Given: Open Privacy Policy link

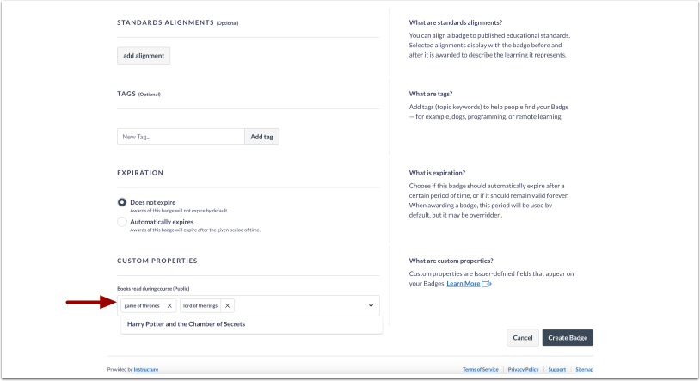Looking at the screenshot, I should click(523, 369).
